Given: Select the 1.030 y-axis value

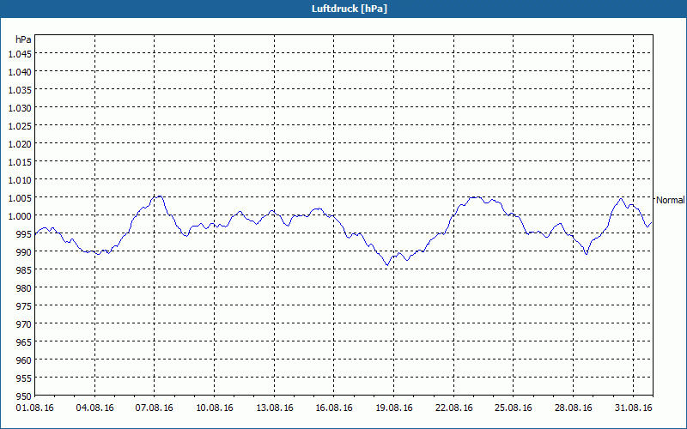Looking at the screenshot, I should [20, 108].
